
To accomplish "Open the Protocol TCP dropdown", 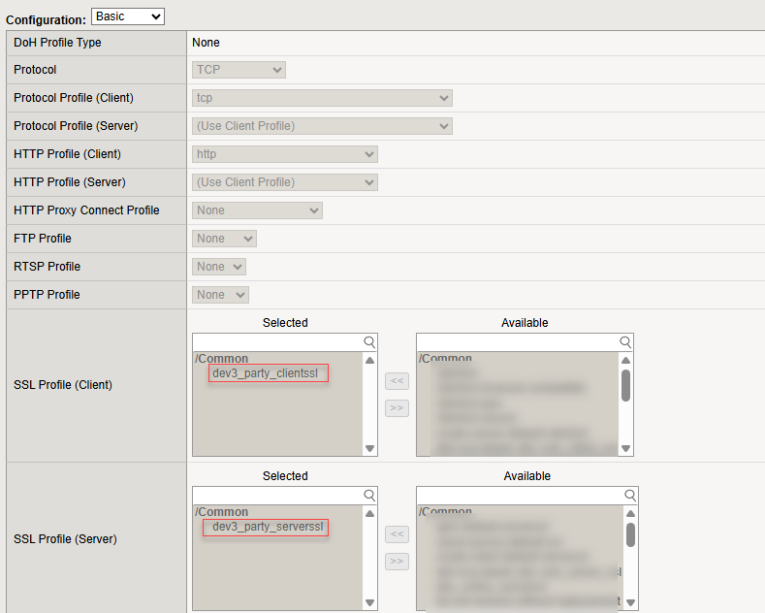I will 239,70.
